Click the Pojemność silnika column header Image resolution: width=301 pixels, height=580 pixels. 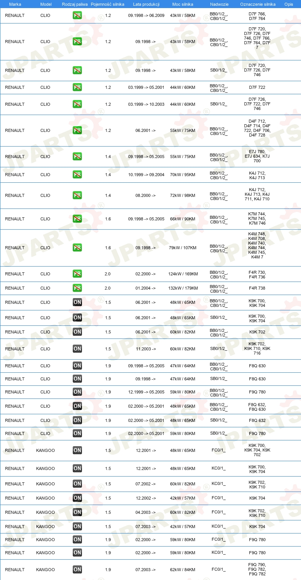coord(108,4)
